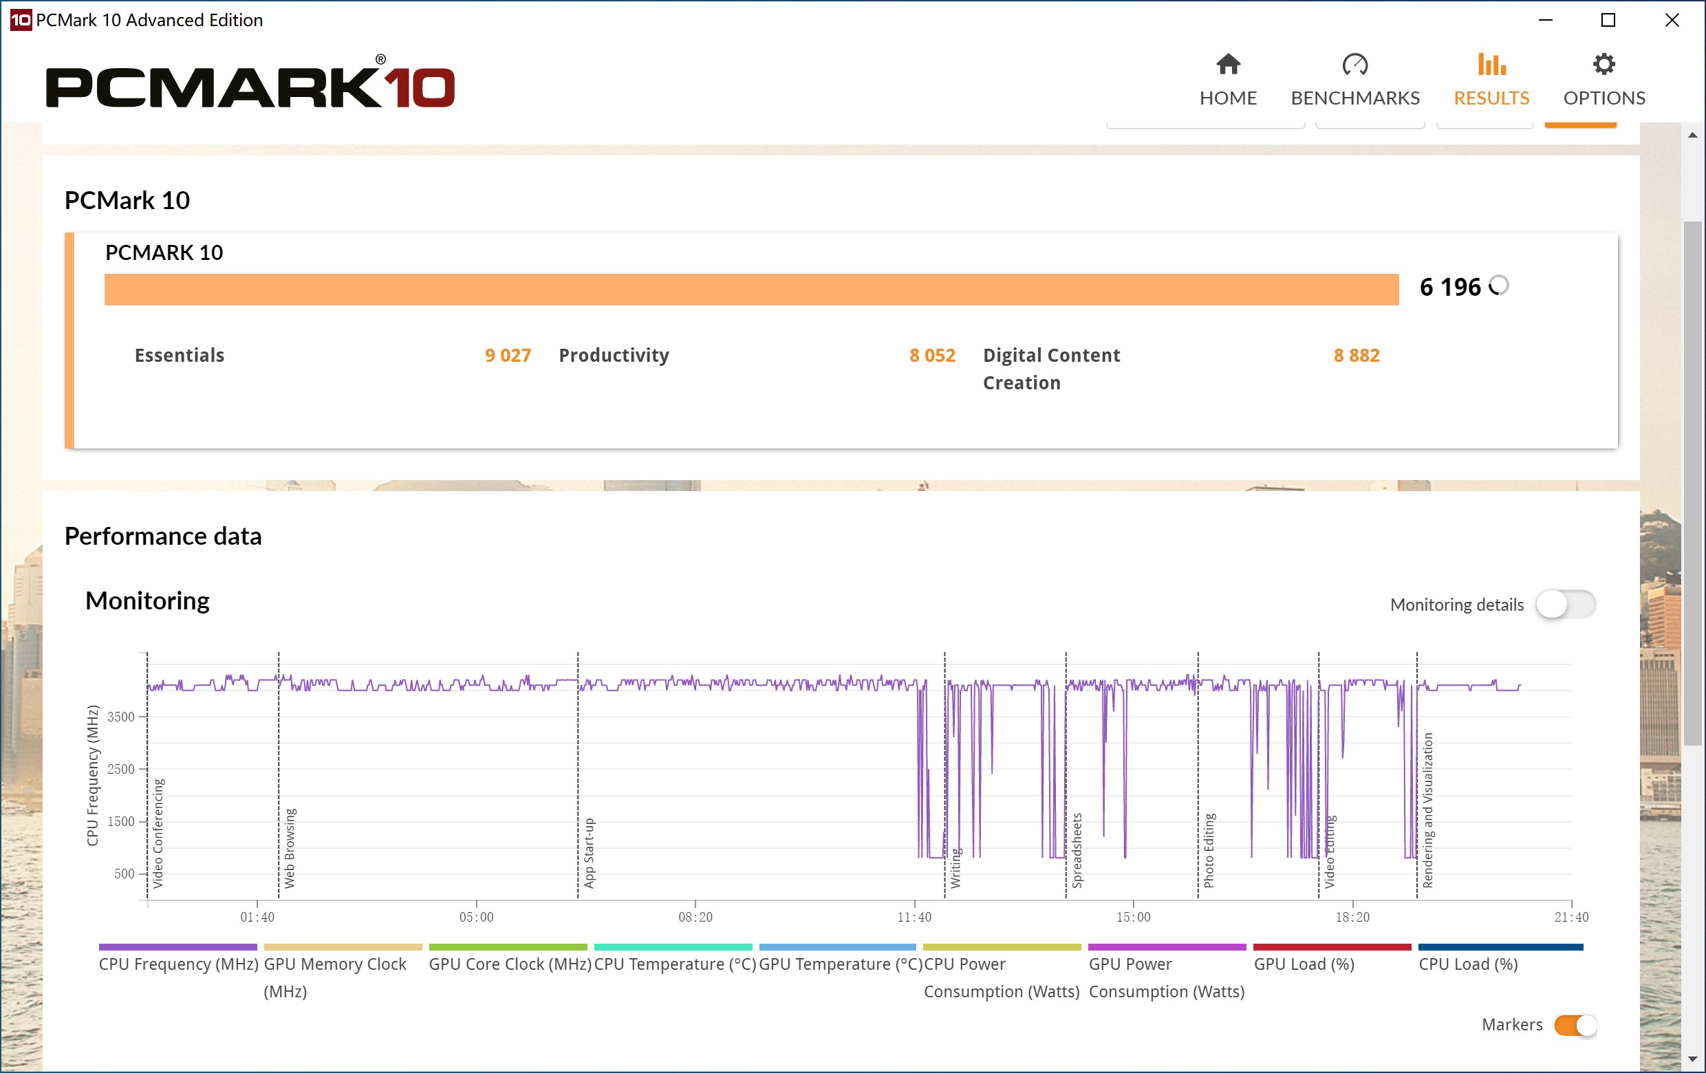Turn off the Markers toggle
The height and width of the screenshot is (1073, 1706).
click(1575, 1025)
